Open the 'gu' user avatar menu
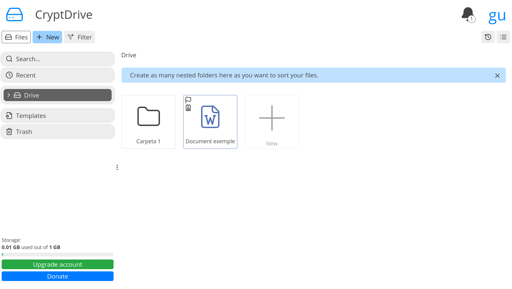This screenshot has height=289, width=512. coord(497,15)
